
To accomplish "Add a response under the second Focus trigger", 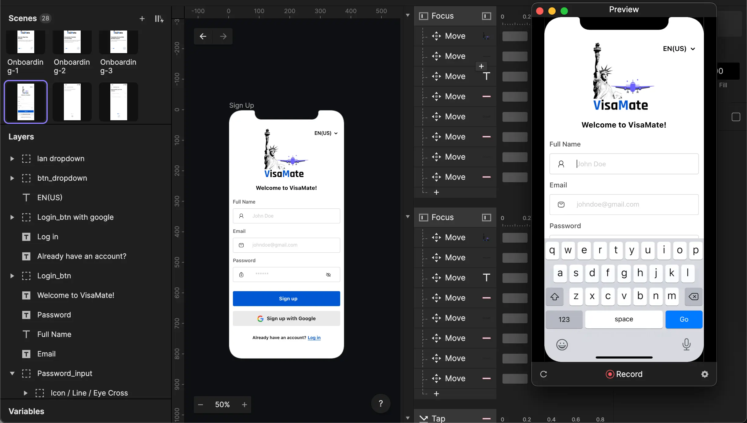I will tap(436, 394).
